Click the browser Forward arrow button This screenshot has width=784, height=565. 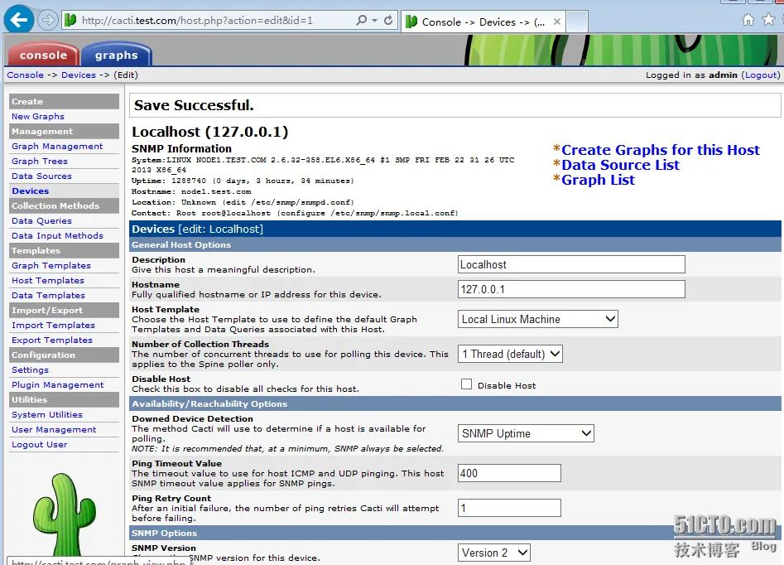pos(47,21)
